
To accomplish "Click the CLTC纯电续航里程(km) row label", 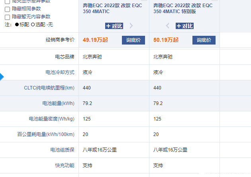I will [49, 88].
